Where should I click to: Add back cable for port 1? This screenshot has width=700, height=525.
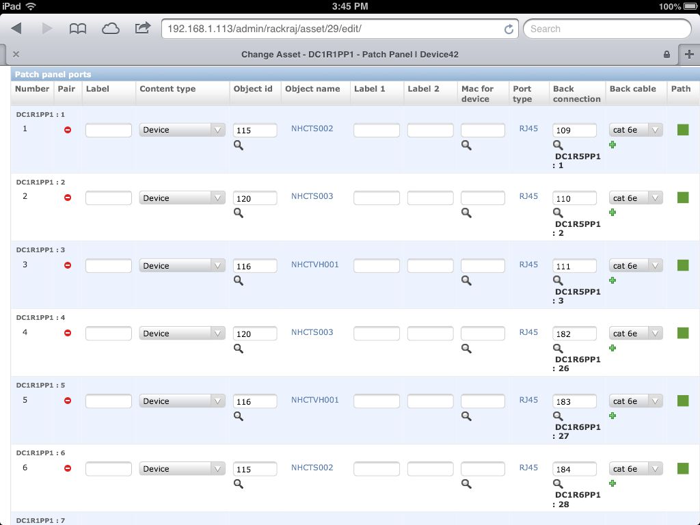(x=612, y=145)
